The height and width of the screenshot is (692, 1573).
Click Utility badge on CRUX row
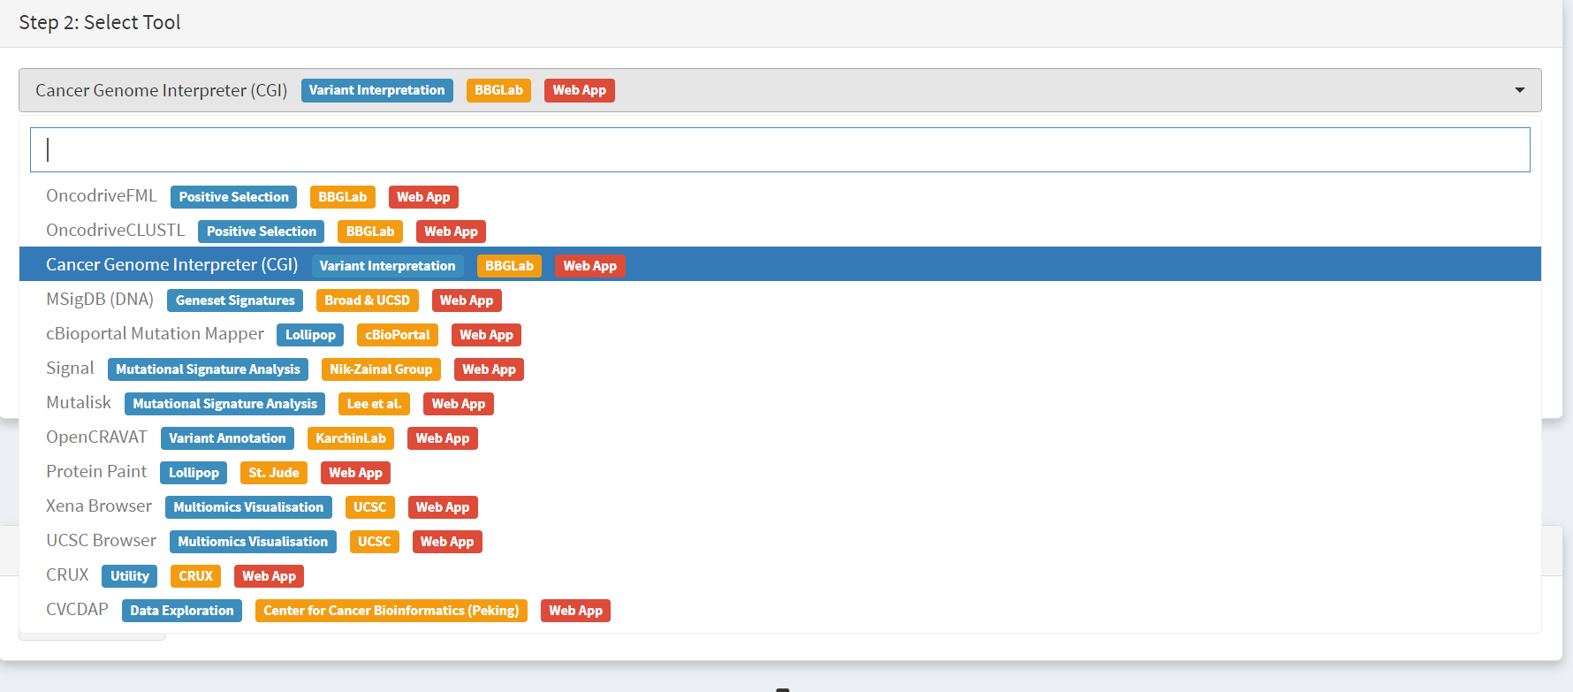pyautogui.click(x=130, y=576)
